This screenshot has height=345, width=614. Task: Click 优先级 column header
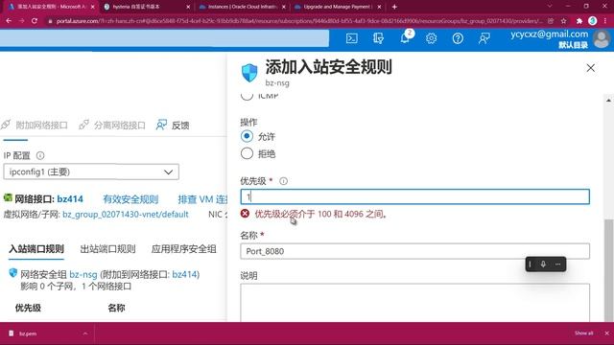pyautogui.click(x=28, y=308)
